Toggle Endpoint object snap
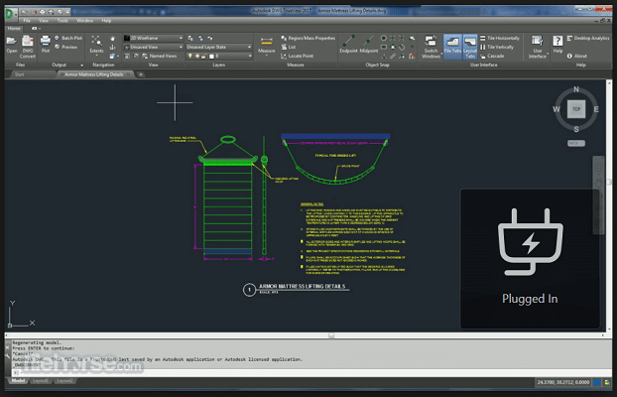This screenshot has height=397, width=617. (x=348, y=44)
